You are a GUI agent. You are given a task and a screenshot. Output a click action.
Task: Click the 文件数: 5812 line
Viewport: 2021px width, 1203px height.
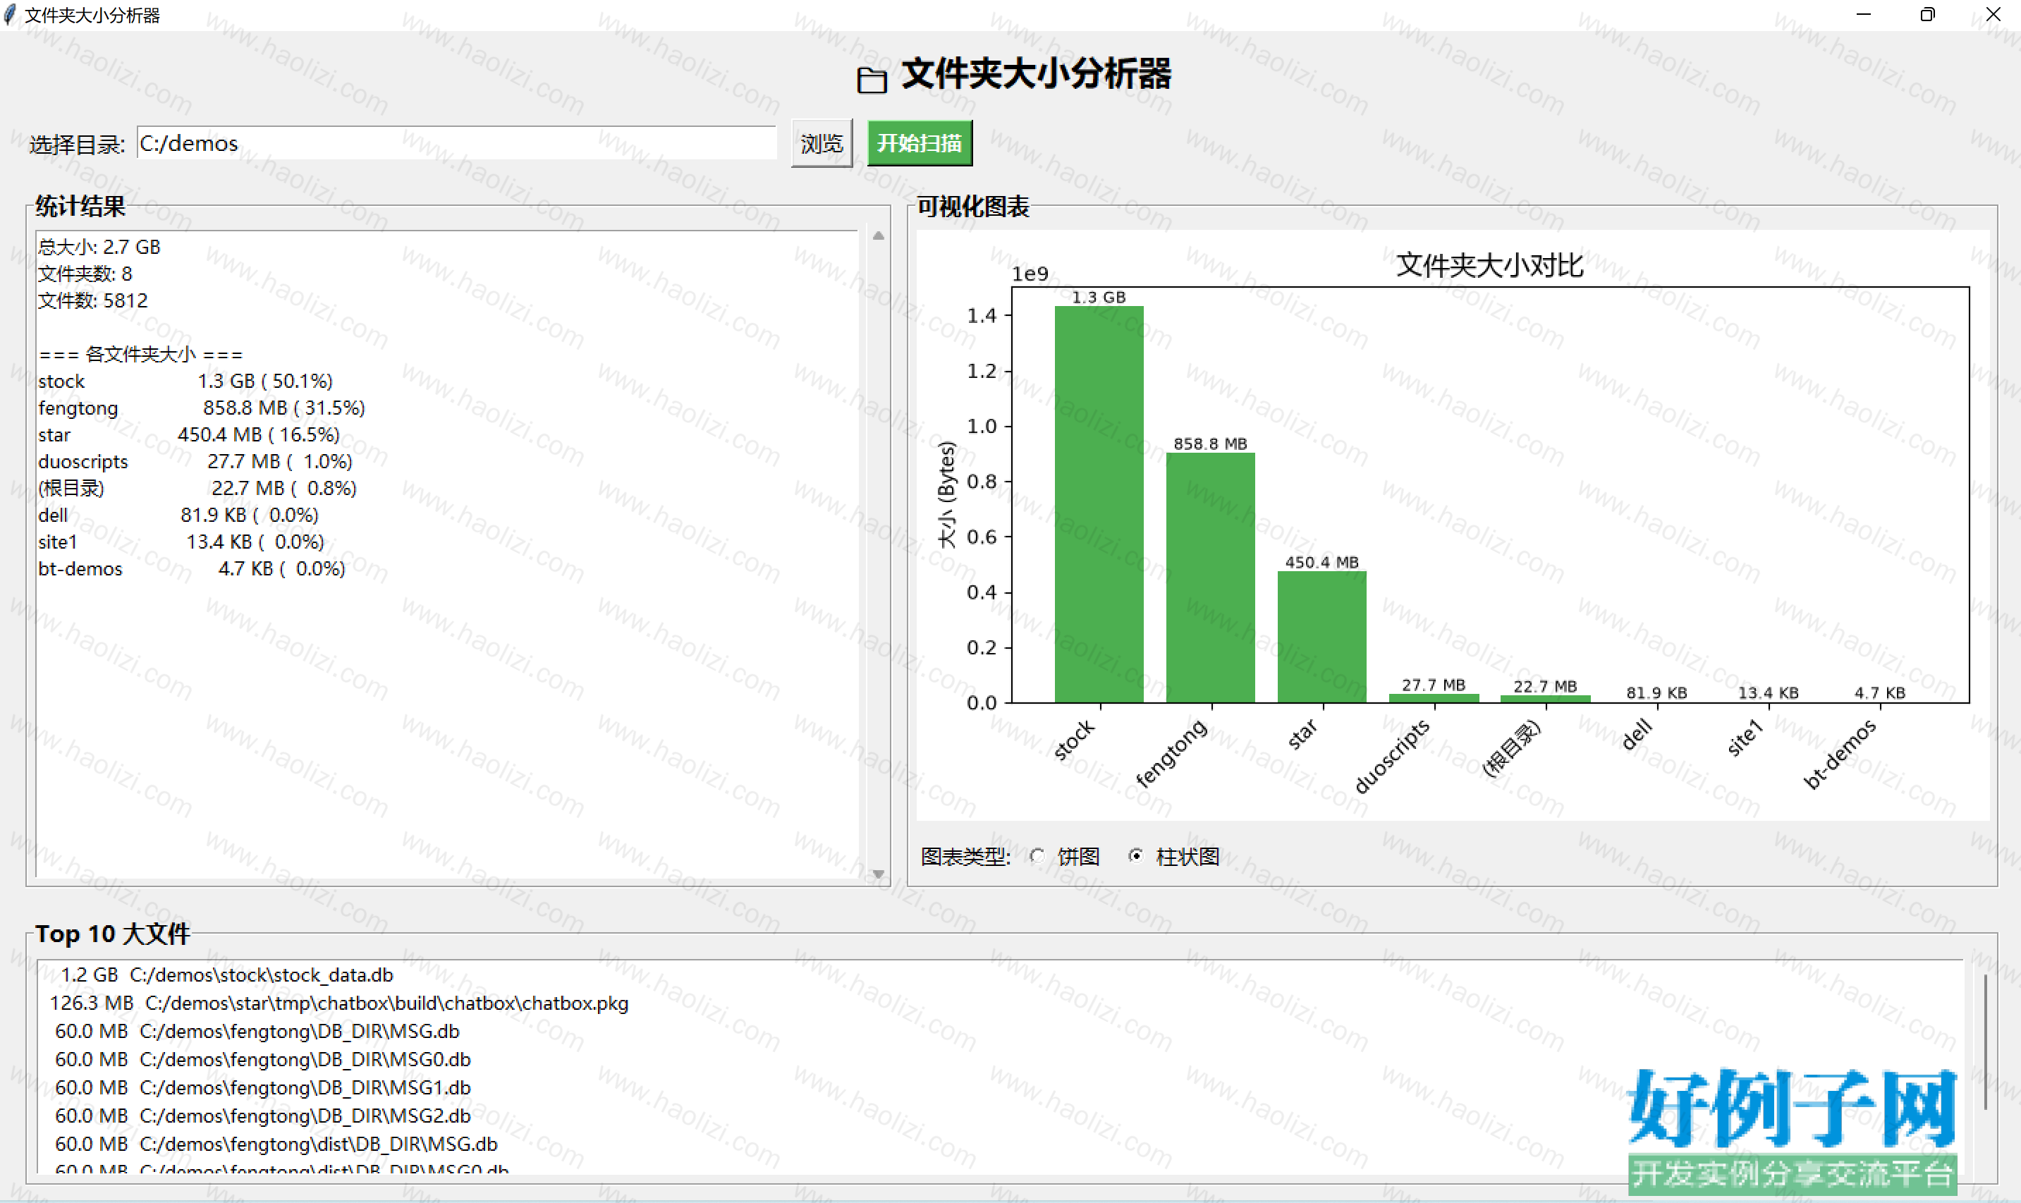(93, 300)
